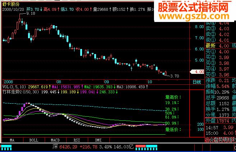Click the 09 month axis label

pyautogui.click(x=106, y=82)
